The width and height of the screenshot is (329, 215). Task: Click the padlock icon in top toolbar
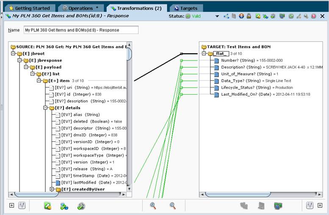point(249,16)
